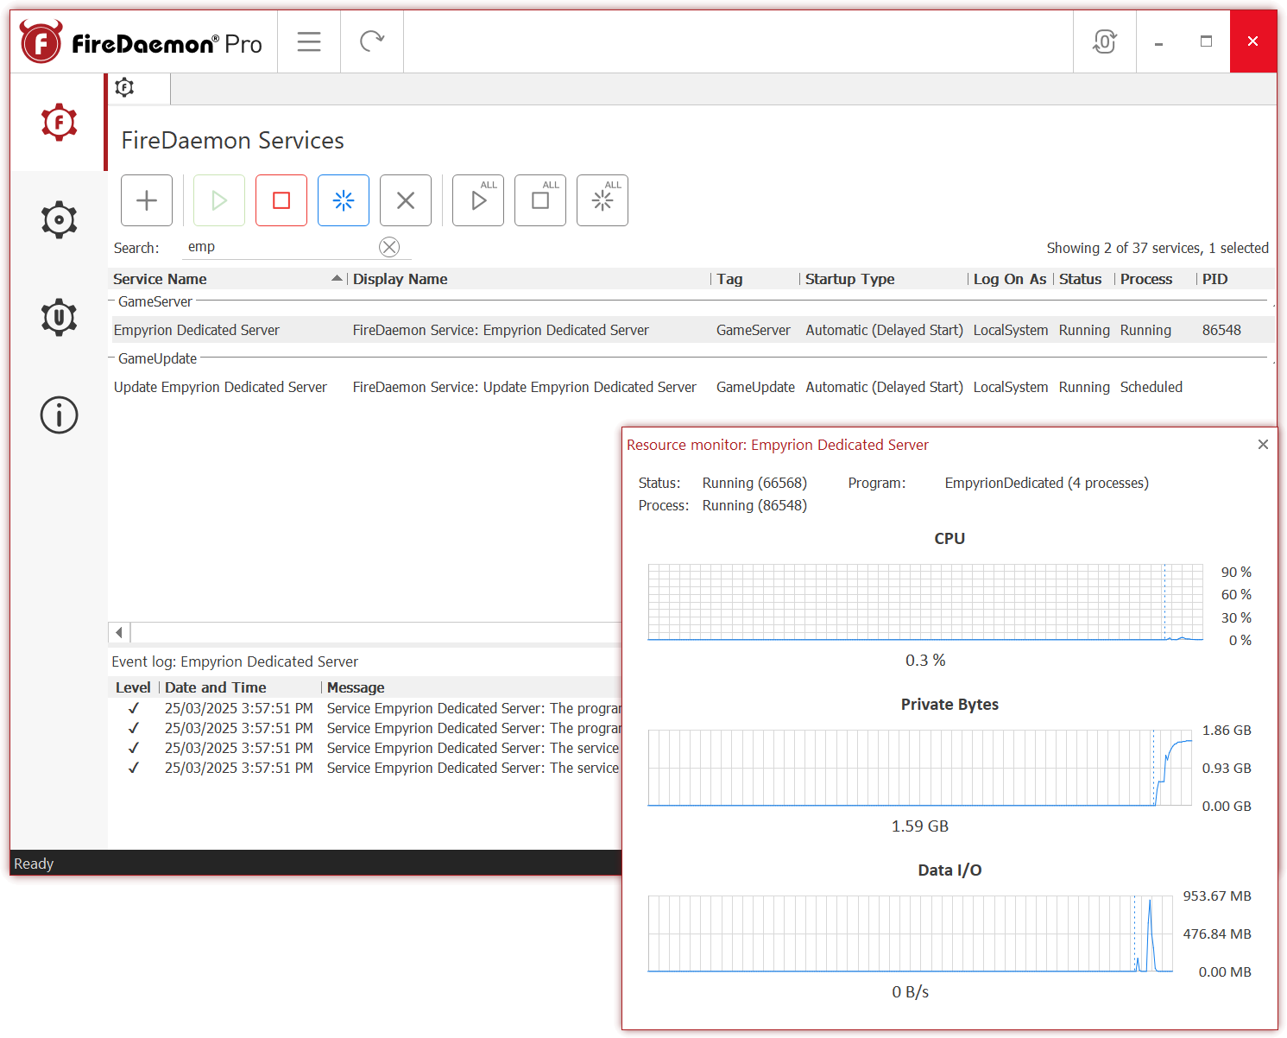1287x1038 pixels.
Task: Select the Update Empyrion Dedicated Server row
Action: [x=692, y=387]
